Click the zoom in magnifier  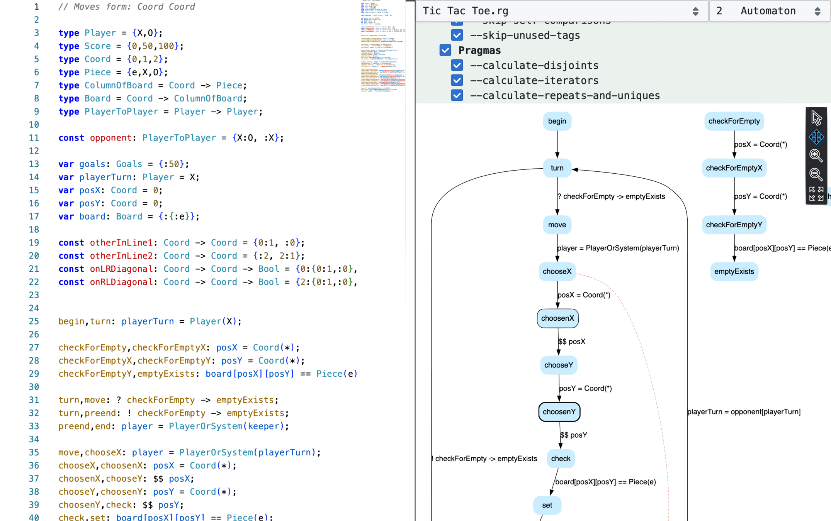coord(816,156)
